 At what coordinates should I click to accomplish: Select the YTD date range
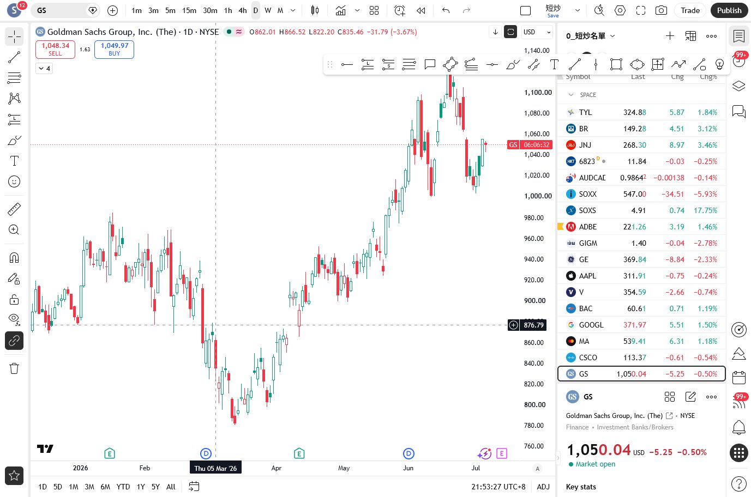tap(123, 487)
